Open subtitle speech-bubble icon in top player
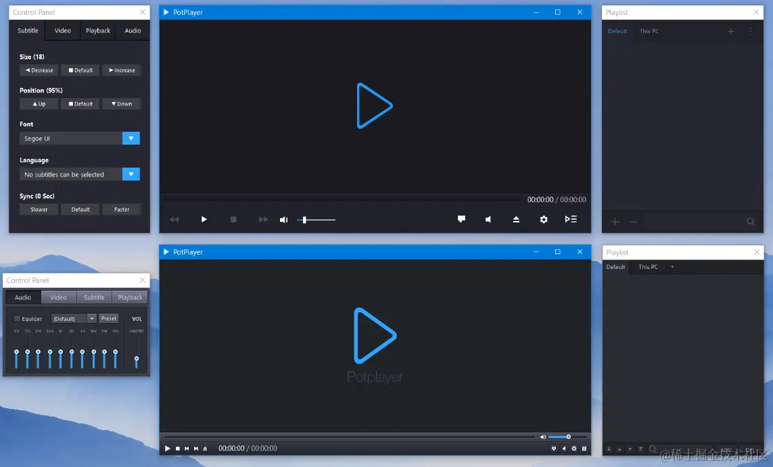This screenshot has width=773, height=467. [x=461, y=219]
